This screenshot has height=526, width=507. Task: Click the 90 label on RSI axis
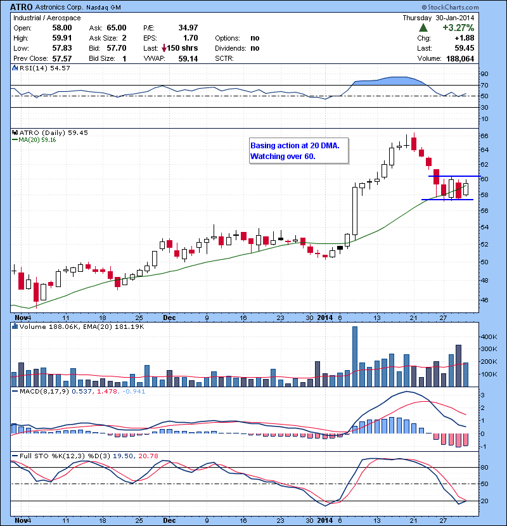coord(484,74)
